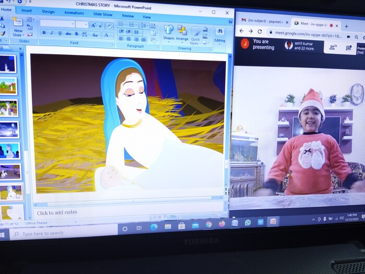Image resolution: width=365 pixels, height=274 pixels.
Task: Toggle Bold formatting in Font group
Action: coord(44,33)
